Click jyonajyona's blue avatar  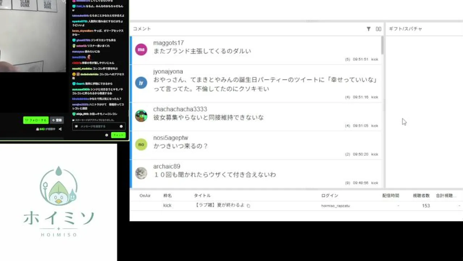141,83
